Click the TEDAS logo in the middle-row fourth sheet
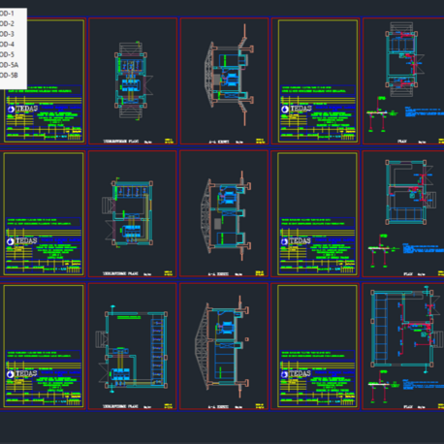This screenshot has width=444, height=444. (x=296, y=241)
